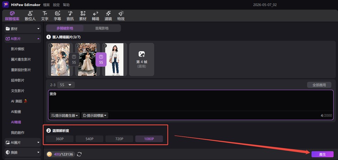Image resolution: width=338 pixels, height=160 pixels.
Task: Select 1080P resolution
Action: coord(149,139)
